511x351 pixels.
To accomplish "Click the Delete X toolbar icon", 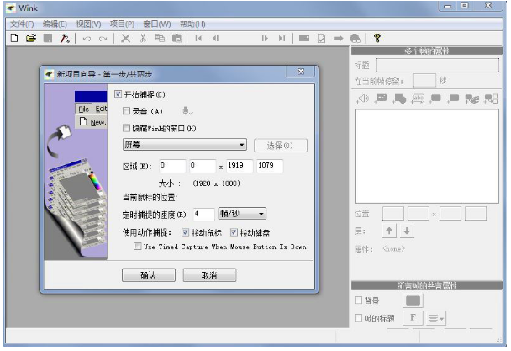I will (x=125, y=39).
